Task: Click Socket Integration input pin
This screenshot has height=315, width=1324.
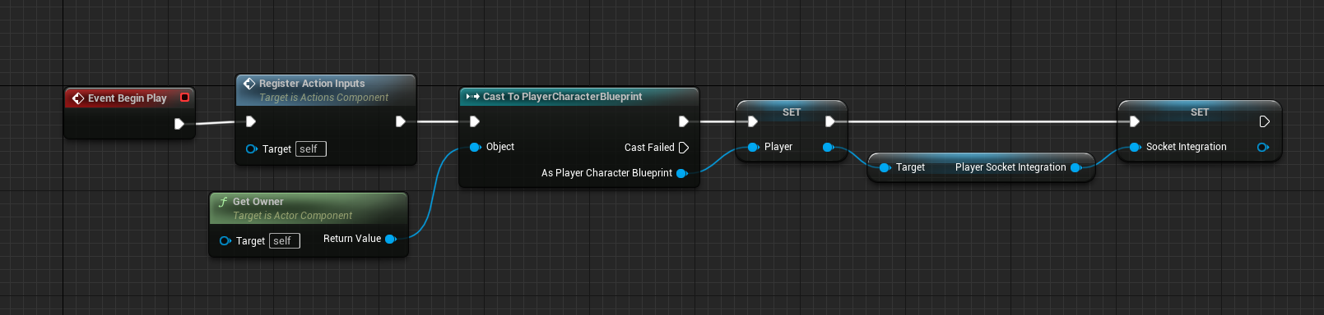Action: click(x=1135, y=147)
